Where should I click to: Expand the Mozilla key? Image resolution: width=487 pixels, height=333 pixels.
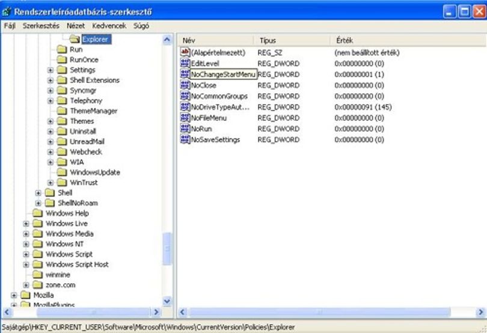pyautogui.click(x=14, y=295)
